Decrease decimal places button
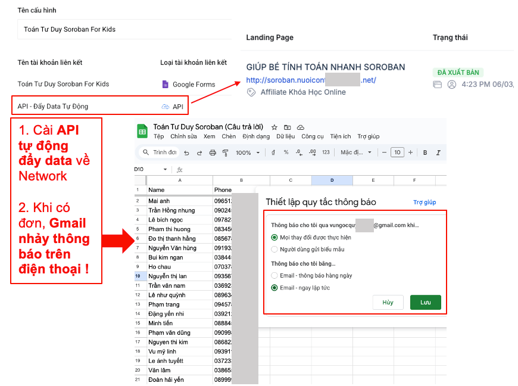Screen dimensions: 518x386 pos(299,152)
